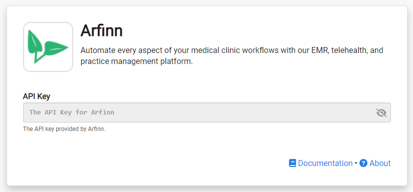The width and height of the screenshot is (413, 192).
Task: Select the Arfinn heading title
Action: point(101,30)
